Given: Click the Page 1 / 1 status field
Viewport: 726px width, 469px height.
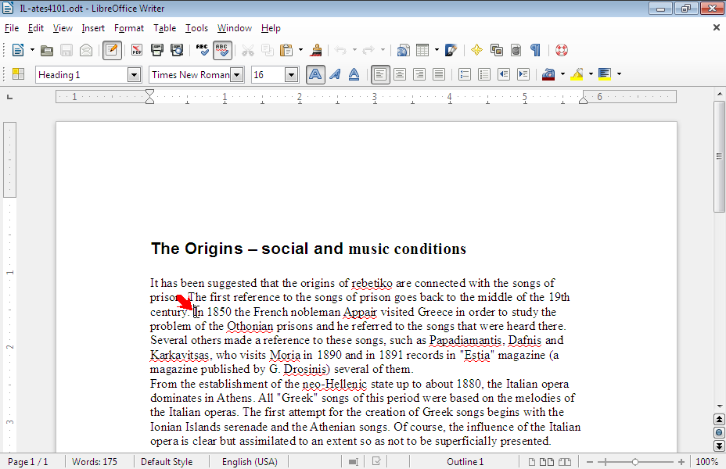Looking at the screenshot, I should coord(28,462).
